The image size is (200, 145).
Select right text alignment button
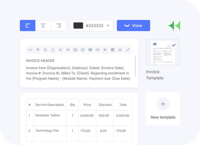tap(59, 26)
